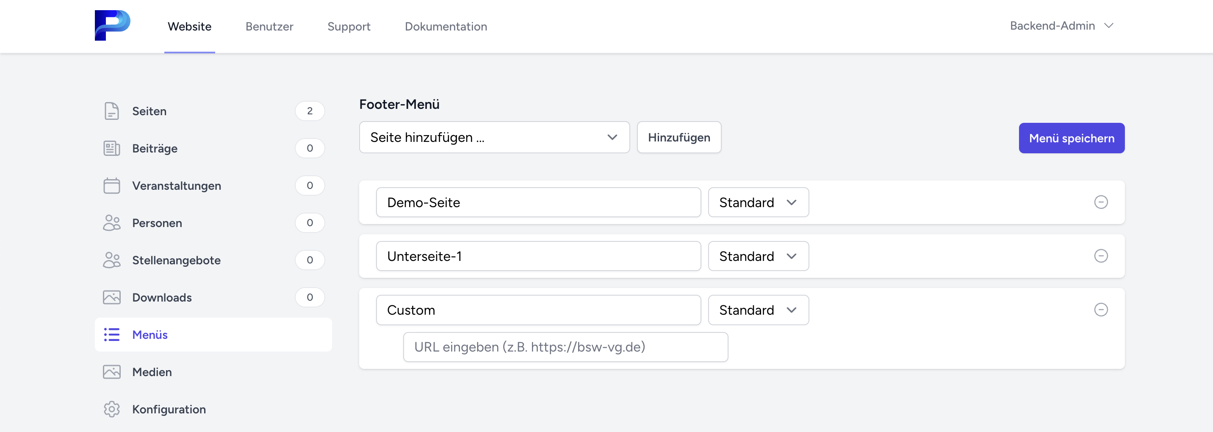This screenshot has width=1213, height=432.
Task: Switch to the Benutzer tab
Action: [269, 26]
